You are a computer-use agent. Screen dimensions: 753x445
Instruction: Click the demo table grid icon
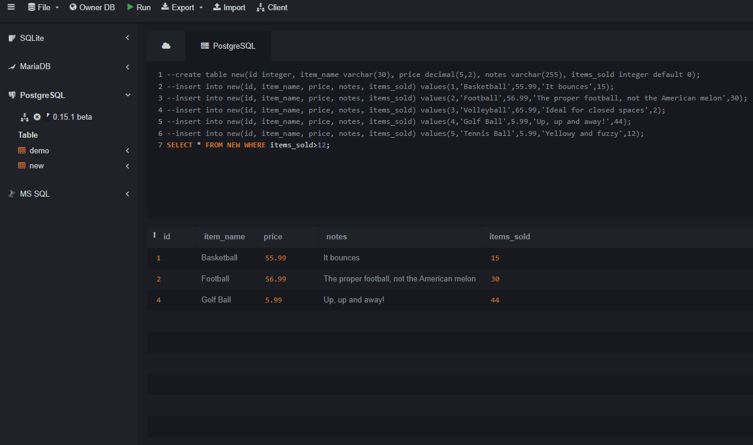pyautogui.click(x=22, y=151)
